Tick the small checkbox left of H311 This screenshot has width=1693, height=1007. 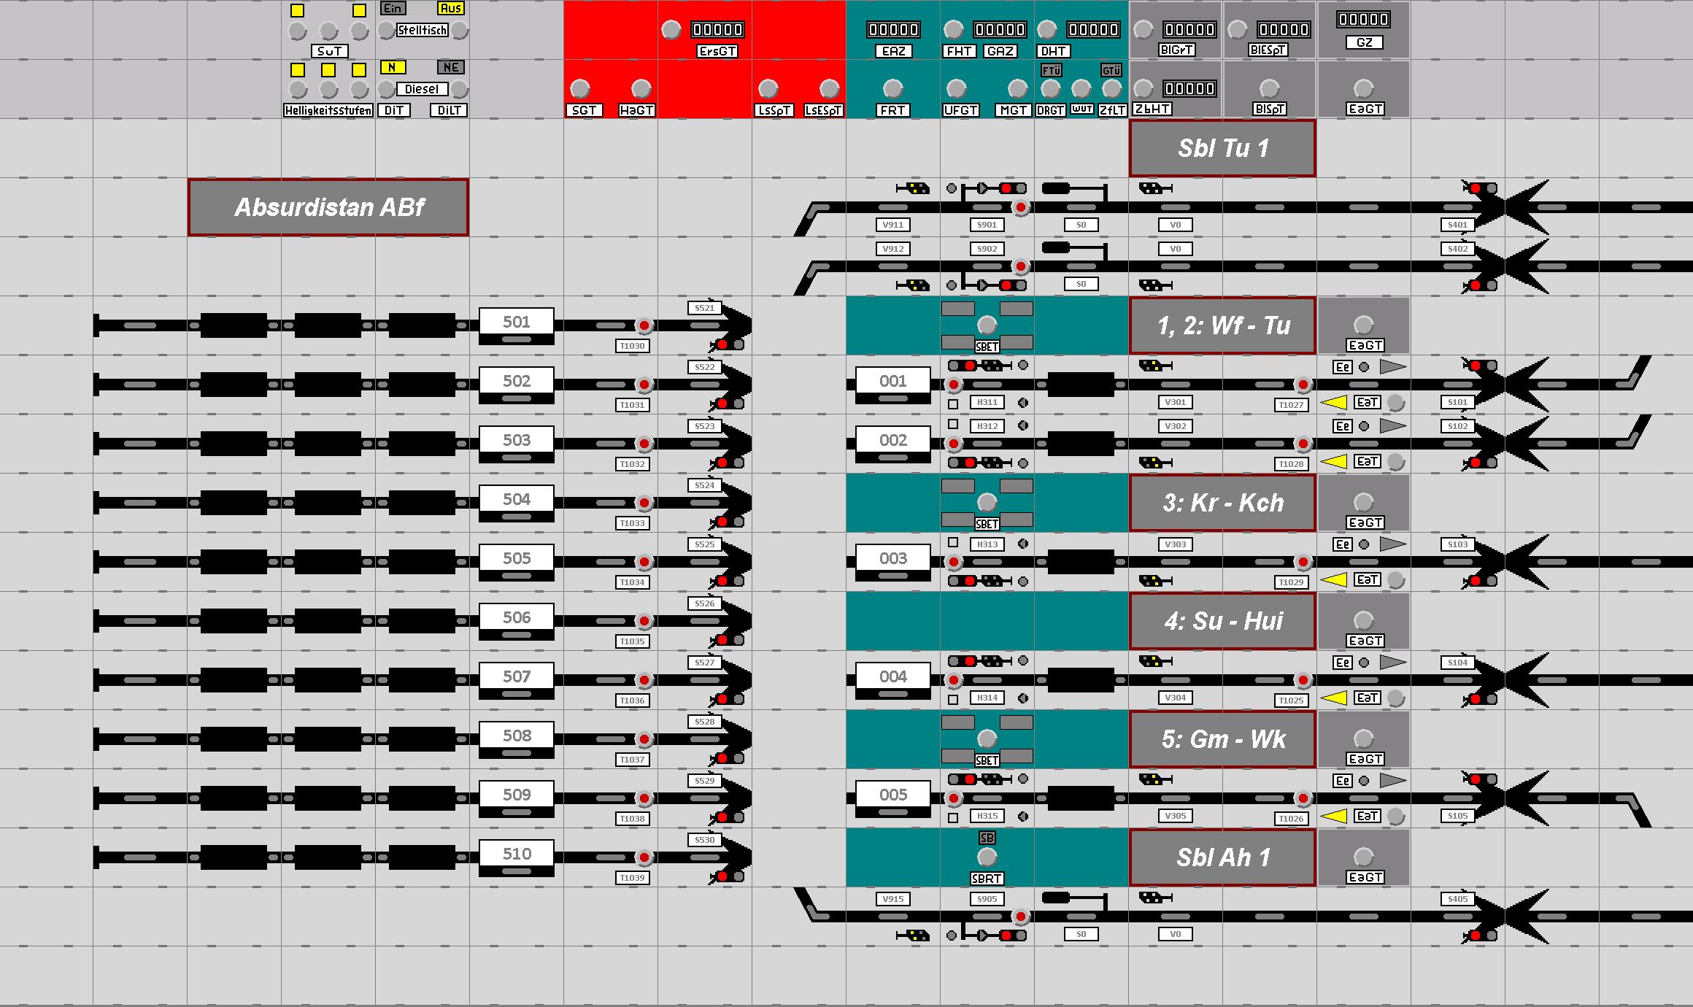click(953, 404)
